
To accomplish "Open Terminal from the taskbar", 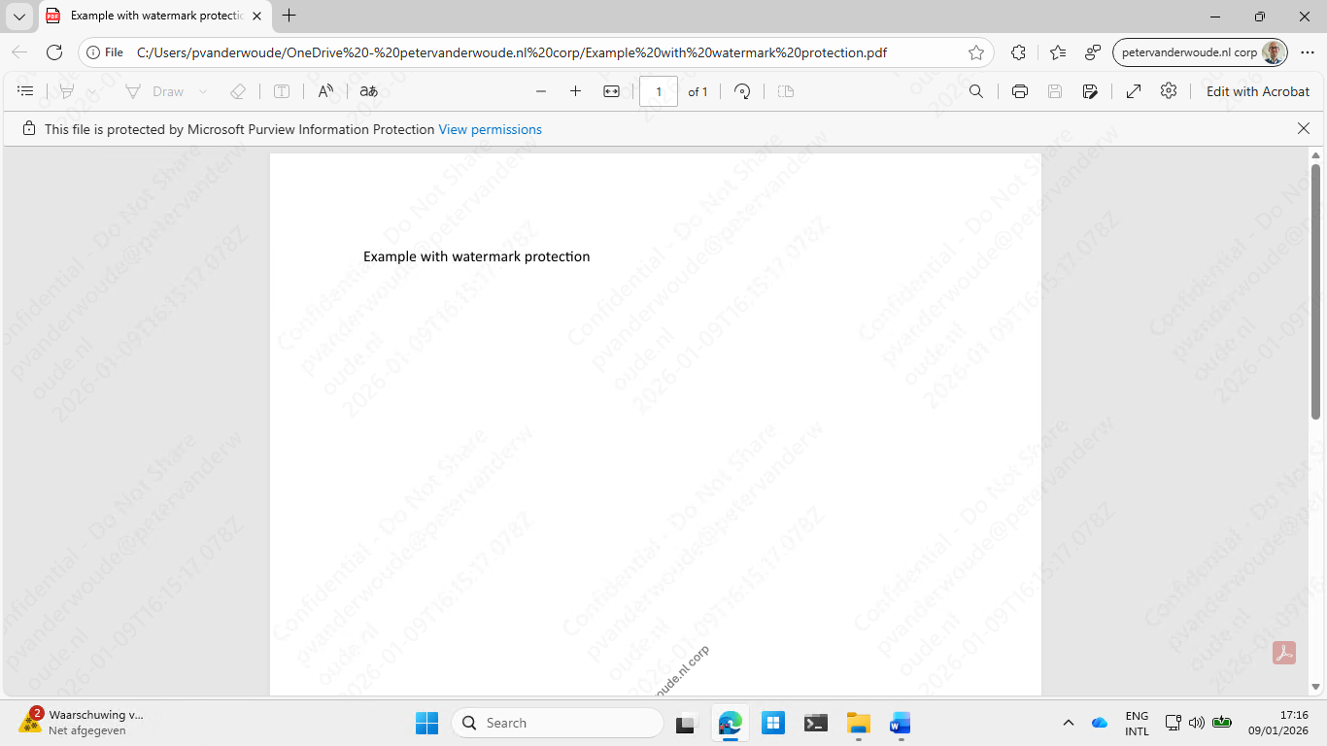I will 815,723.
